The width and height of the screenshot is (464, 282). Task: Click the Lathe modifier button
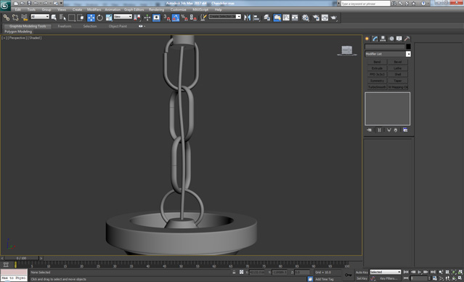(398, 68)
